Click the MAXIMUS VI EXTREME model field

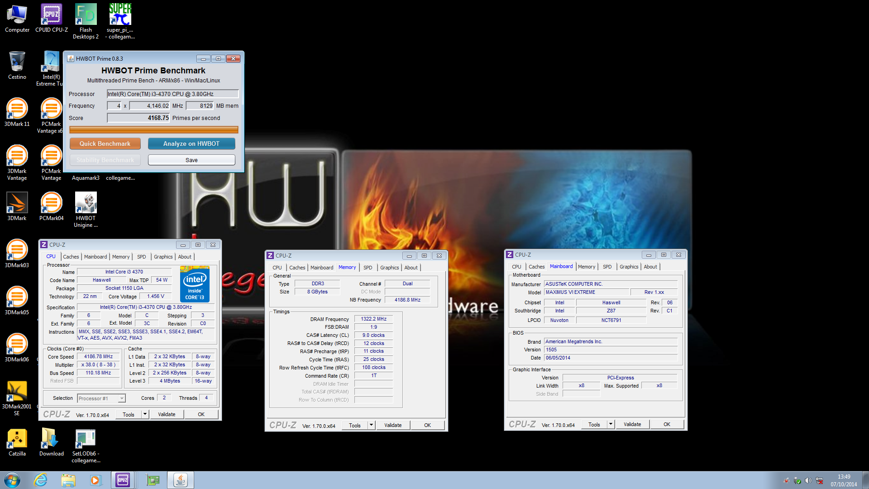click(586, 292)
